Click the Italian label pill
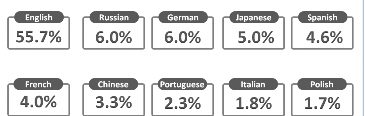 point(253,84)
